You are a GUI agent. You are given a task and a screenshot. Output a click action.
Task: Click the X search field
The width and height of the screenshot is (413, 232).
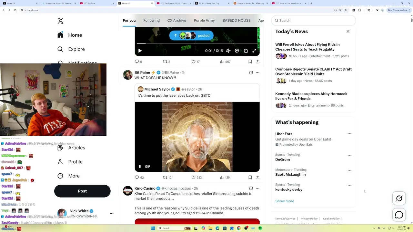pyautogui.click(x=314, y=20)
